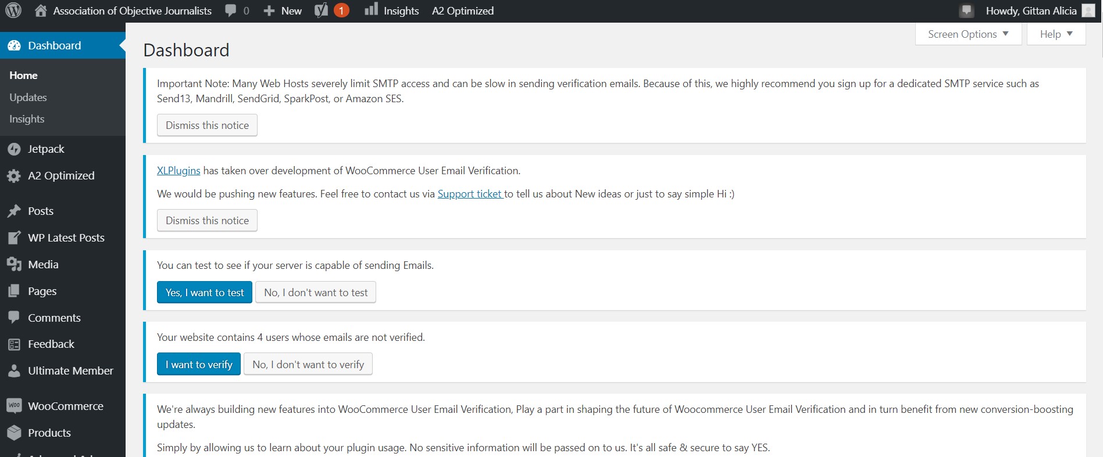Click the Insights bar chart icon in admin bar
This screenshot has height=457, width=1103.
click(x=371, y=10)
